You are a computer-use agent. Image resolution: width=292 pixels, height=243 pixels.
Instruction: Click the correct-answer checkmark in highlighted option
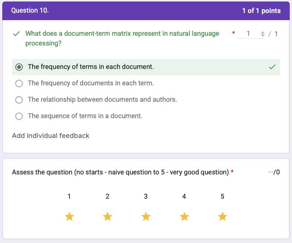point(272,67)
